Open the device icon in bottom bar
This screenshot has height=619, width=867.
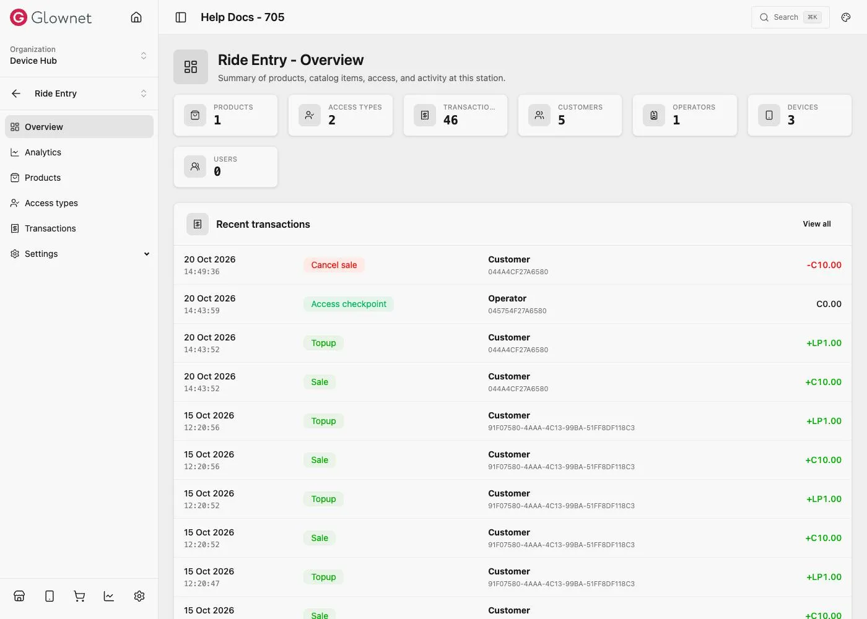50,596
